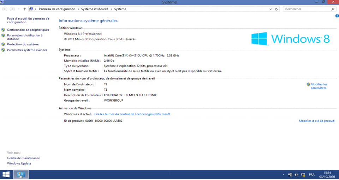Go up one level with Up arrow
Screen dimensions: 339x180
tap(24, 9)
